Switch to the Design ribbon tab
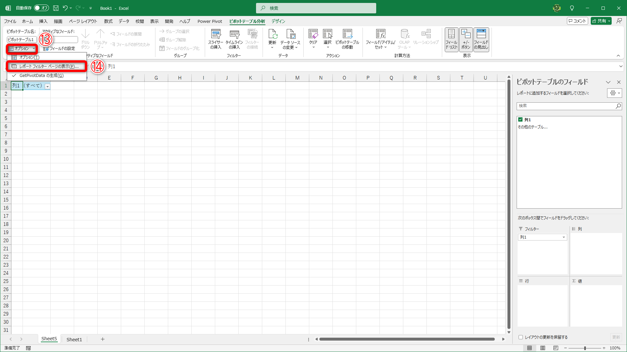 (x=278, y=21)
